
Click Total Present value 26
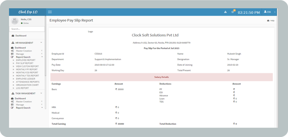click(x=228, y=70)
